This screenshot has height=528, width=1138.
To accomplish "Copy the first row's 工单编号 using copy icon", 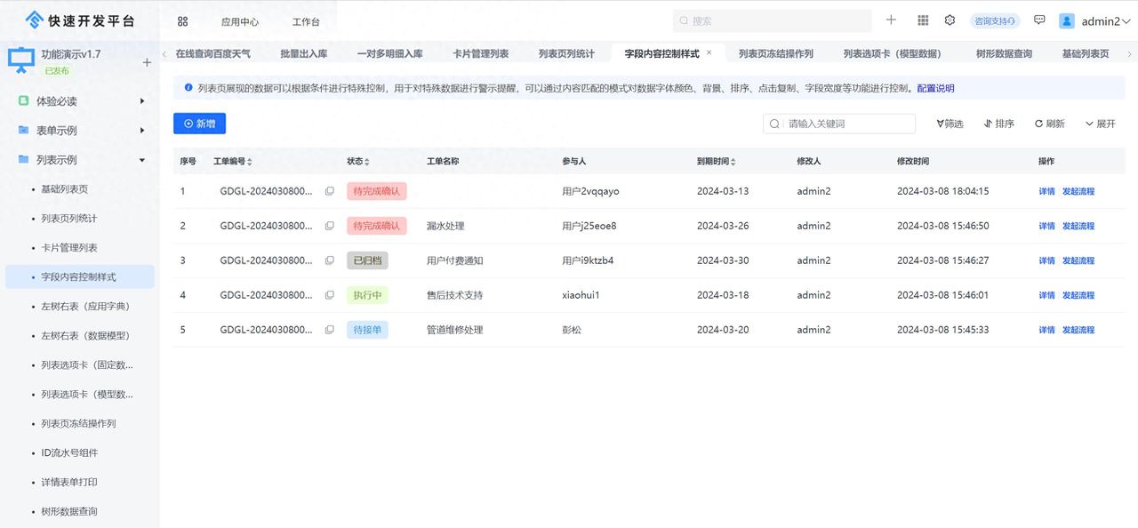I will [x=330, y=190].
